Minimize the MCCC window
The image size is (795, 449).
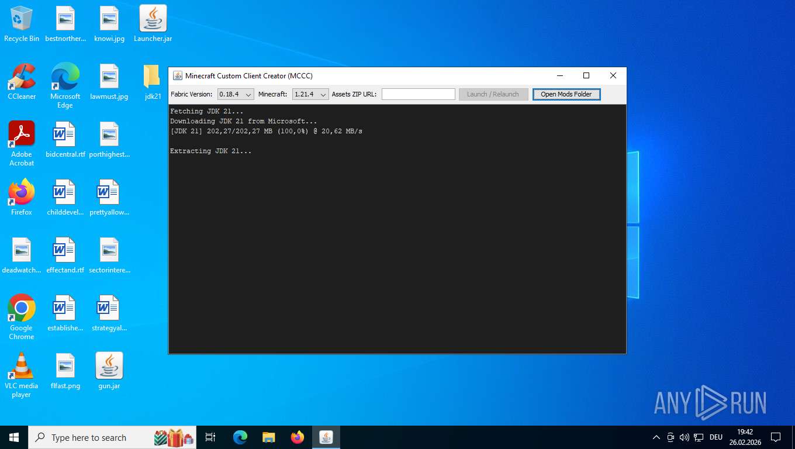[559, 75]
